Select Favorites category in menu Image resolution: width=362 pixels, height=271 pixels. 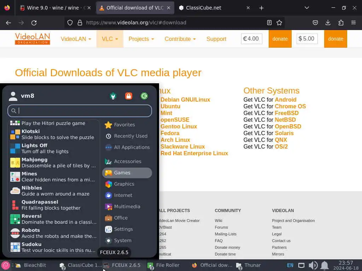tap(127, 125)
